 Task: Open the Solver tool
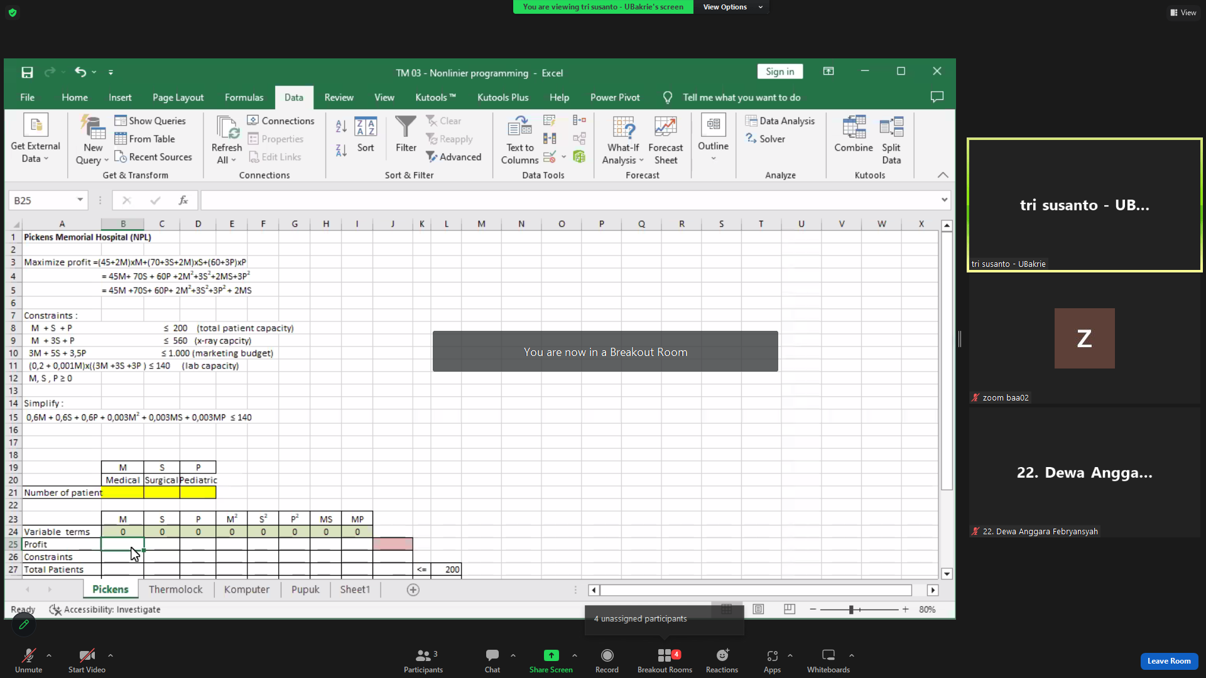pos(766,139)
